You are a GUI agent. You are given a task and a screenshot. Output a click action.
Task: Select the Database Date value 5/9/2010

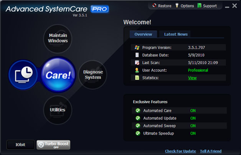point(196,55)
